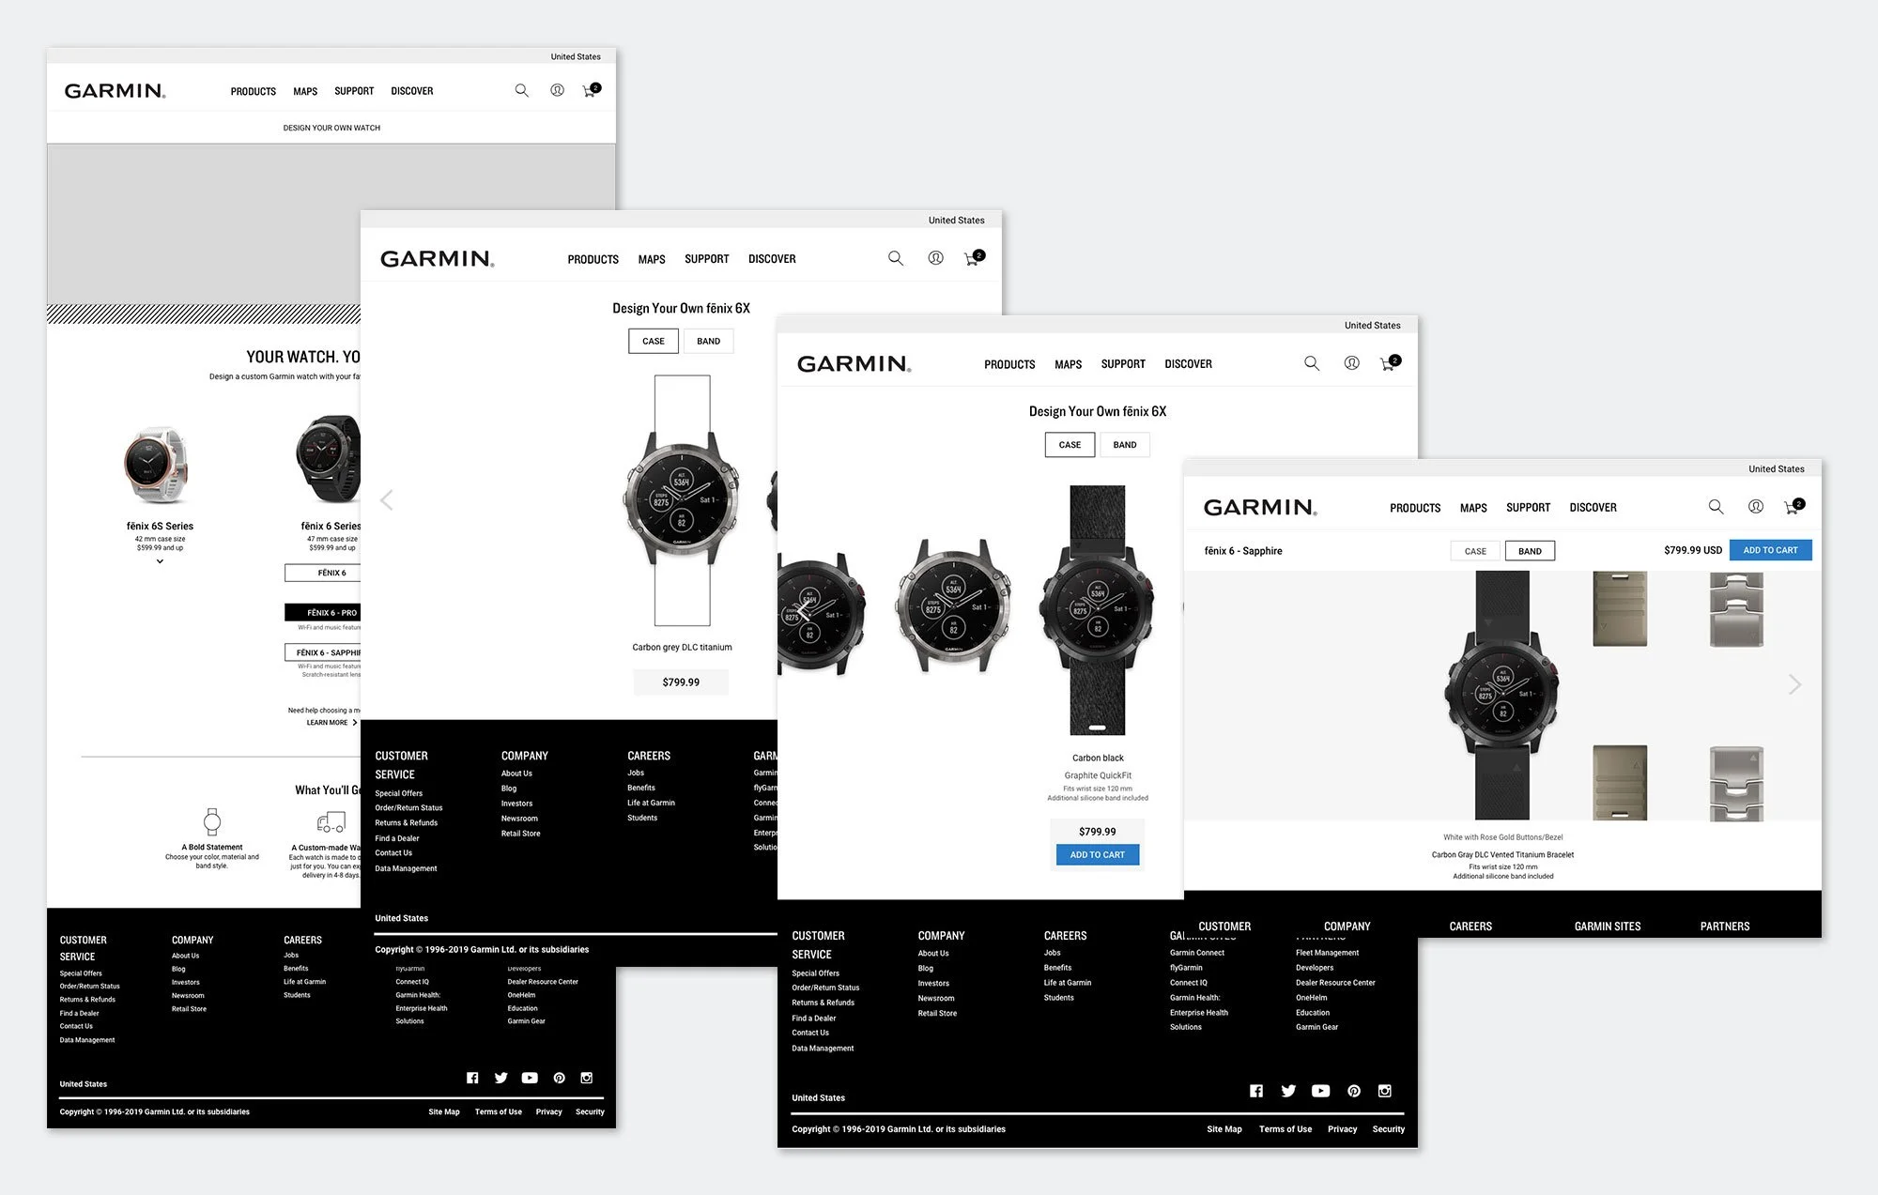Select the tan band swatch at top
Image resolution: width=1878 pixels, height=1195 pixels.
click(x=1619, y=609)
